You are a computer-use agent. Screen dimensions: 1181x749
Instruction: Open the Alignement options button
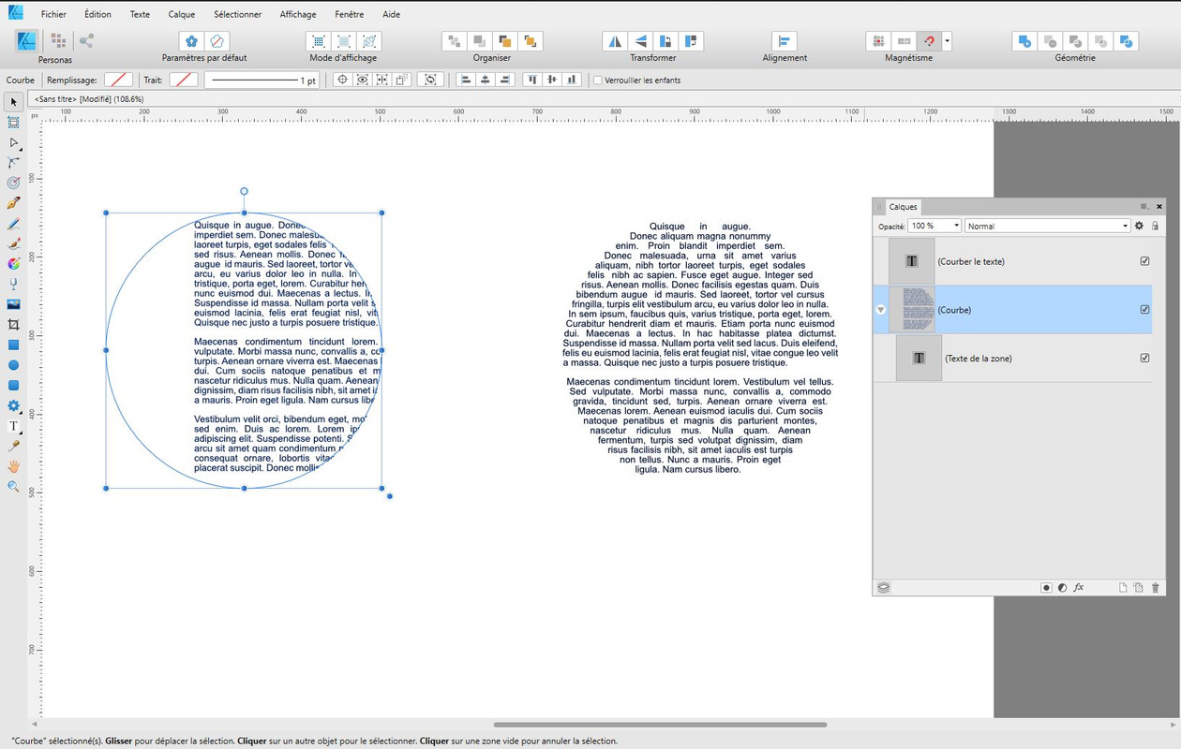click(x=785, y=41)
